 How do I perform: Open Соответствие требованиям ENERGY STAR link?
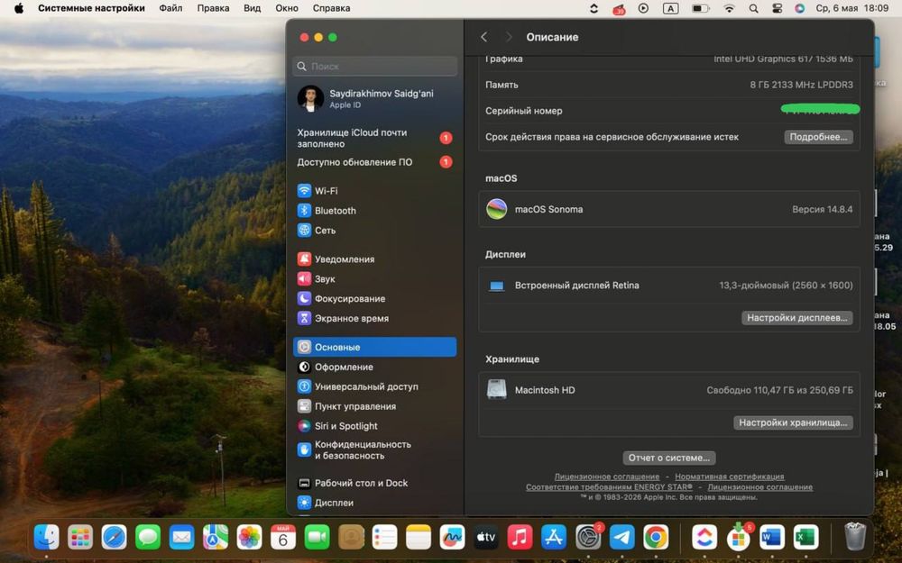(609, 487)
